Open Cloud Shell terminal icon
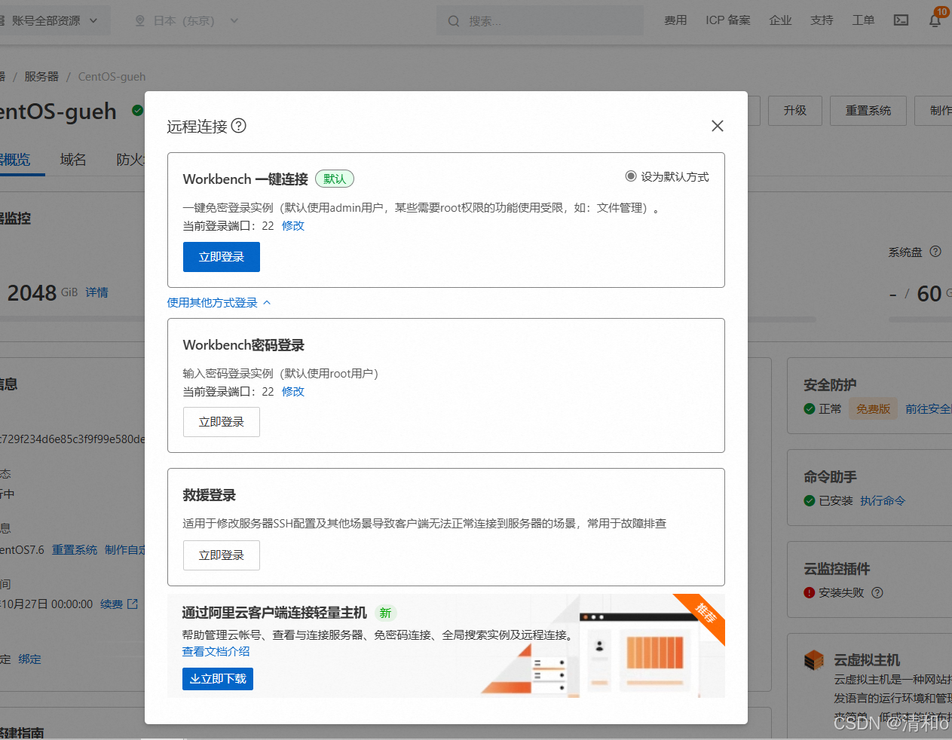Screen dimensions: 952x740 click(901, 20)
